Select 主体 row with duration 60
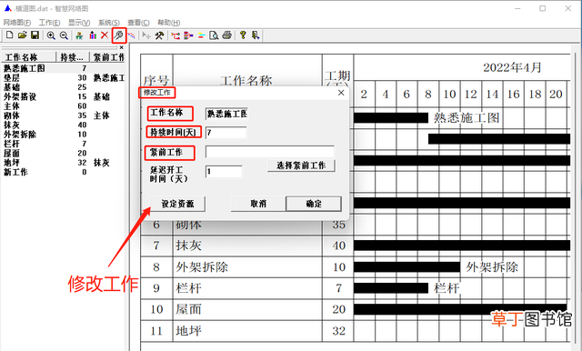Viewport: 582px width, 351px height. click(x=11, y=106)
